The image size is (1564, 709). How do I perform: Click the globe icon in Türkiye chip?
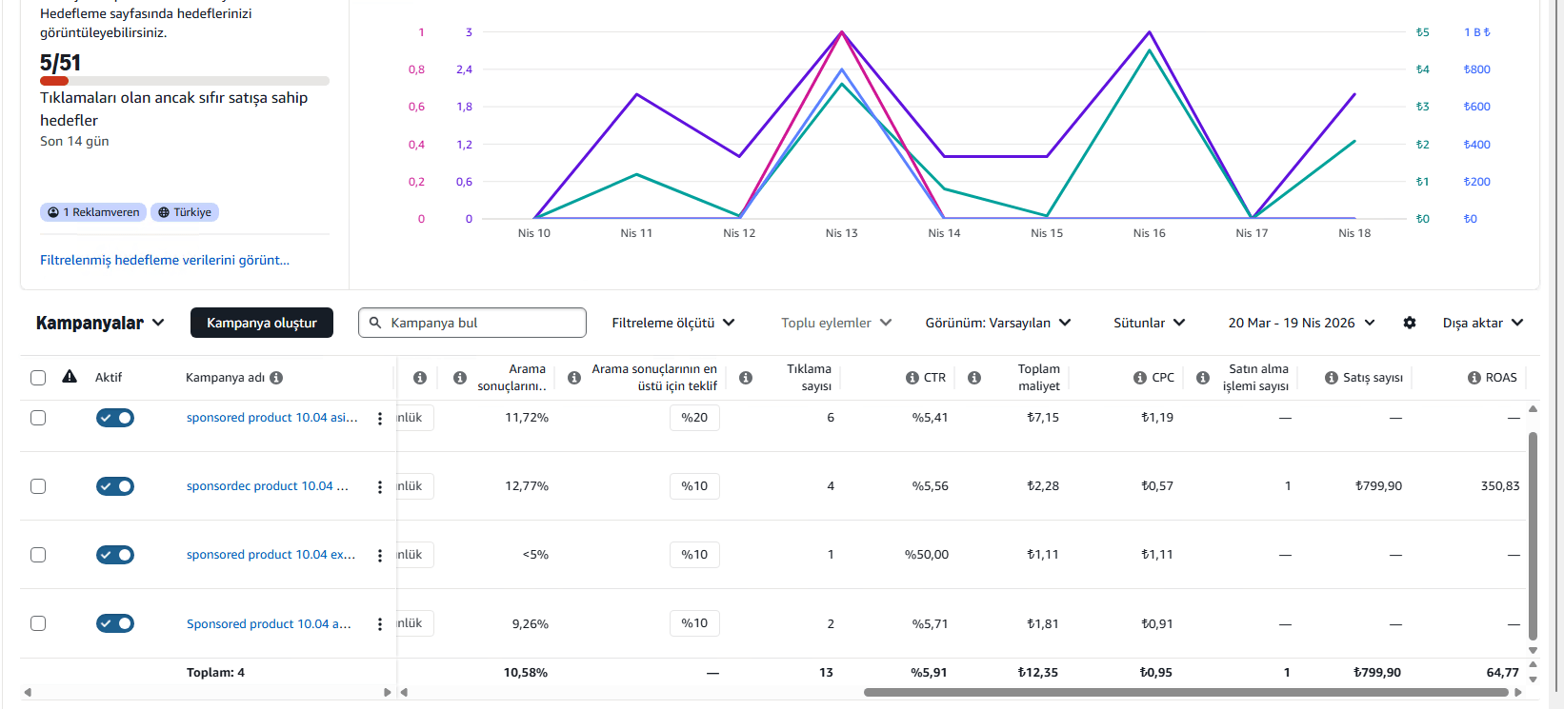(164, 212)
